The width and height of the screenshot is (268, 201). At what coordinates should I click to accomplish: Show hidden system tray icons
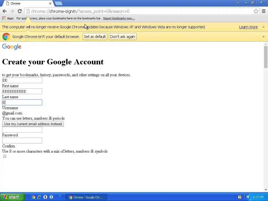click(248, 197)
